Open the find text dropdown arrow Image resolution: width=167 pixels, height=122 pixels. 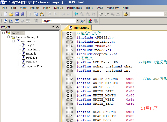click(165, 14)
